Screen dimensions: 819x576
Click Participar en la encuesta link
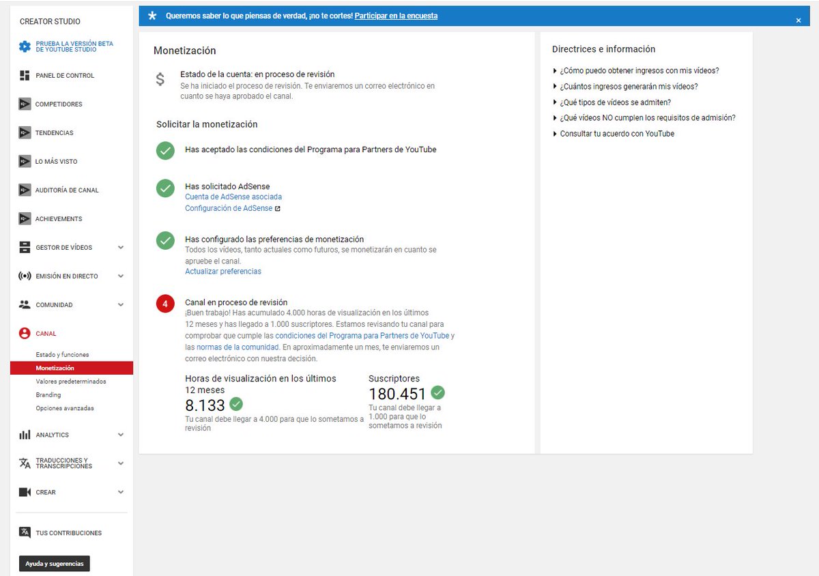396,16
